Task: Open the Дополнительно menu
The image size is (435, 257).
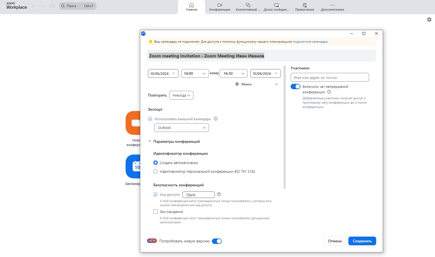Action: tap(332, 7)
